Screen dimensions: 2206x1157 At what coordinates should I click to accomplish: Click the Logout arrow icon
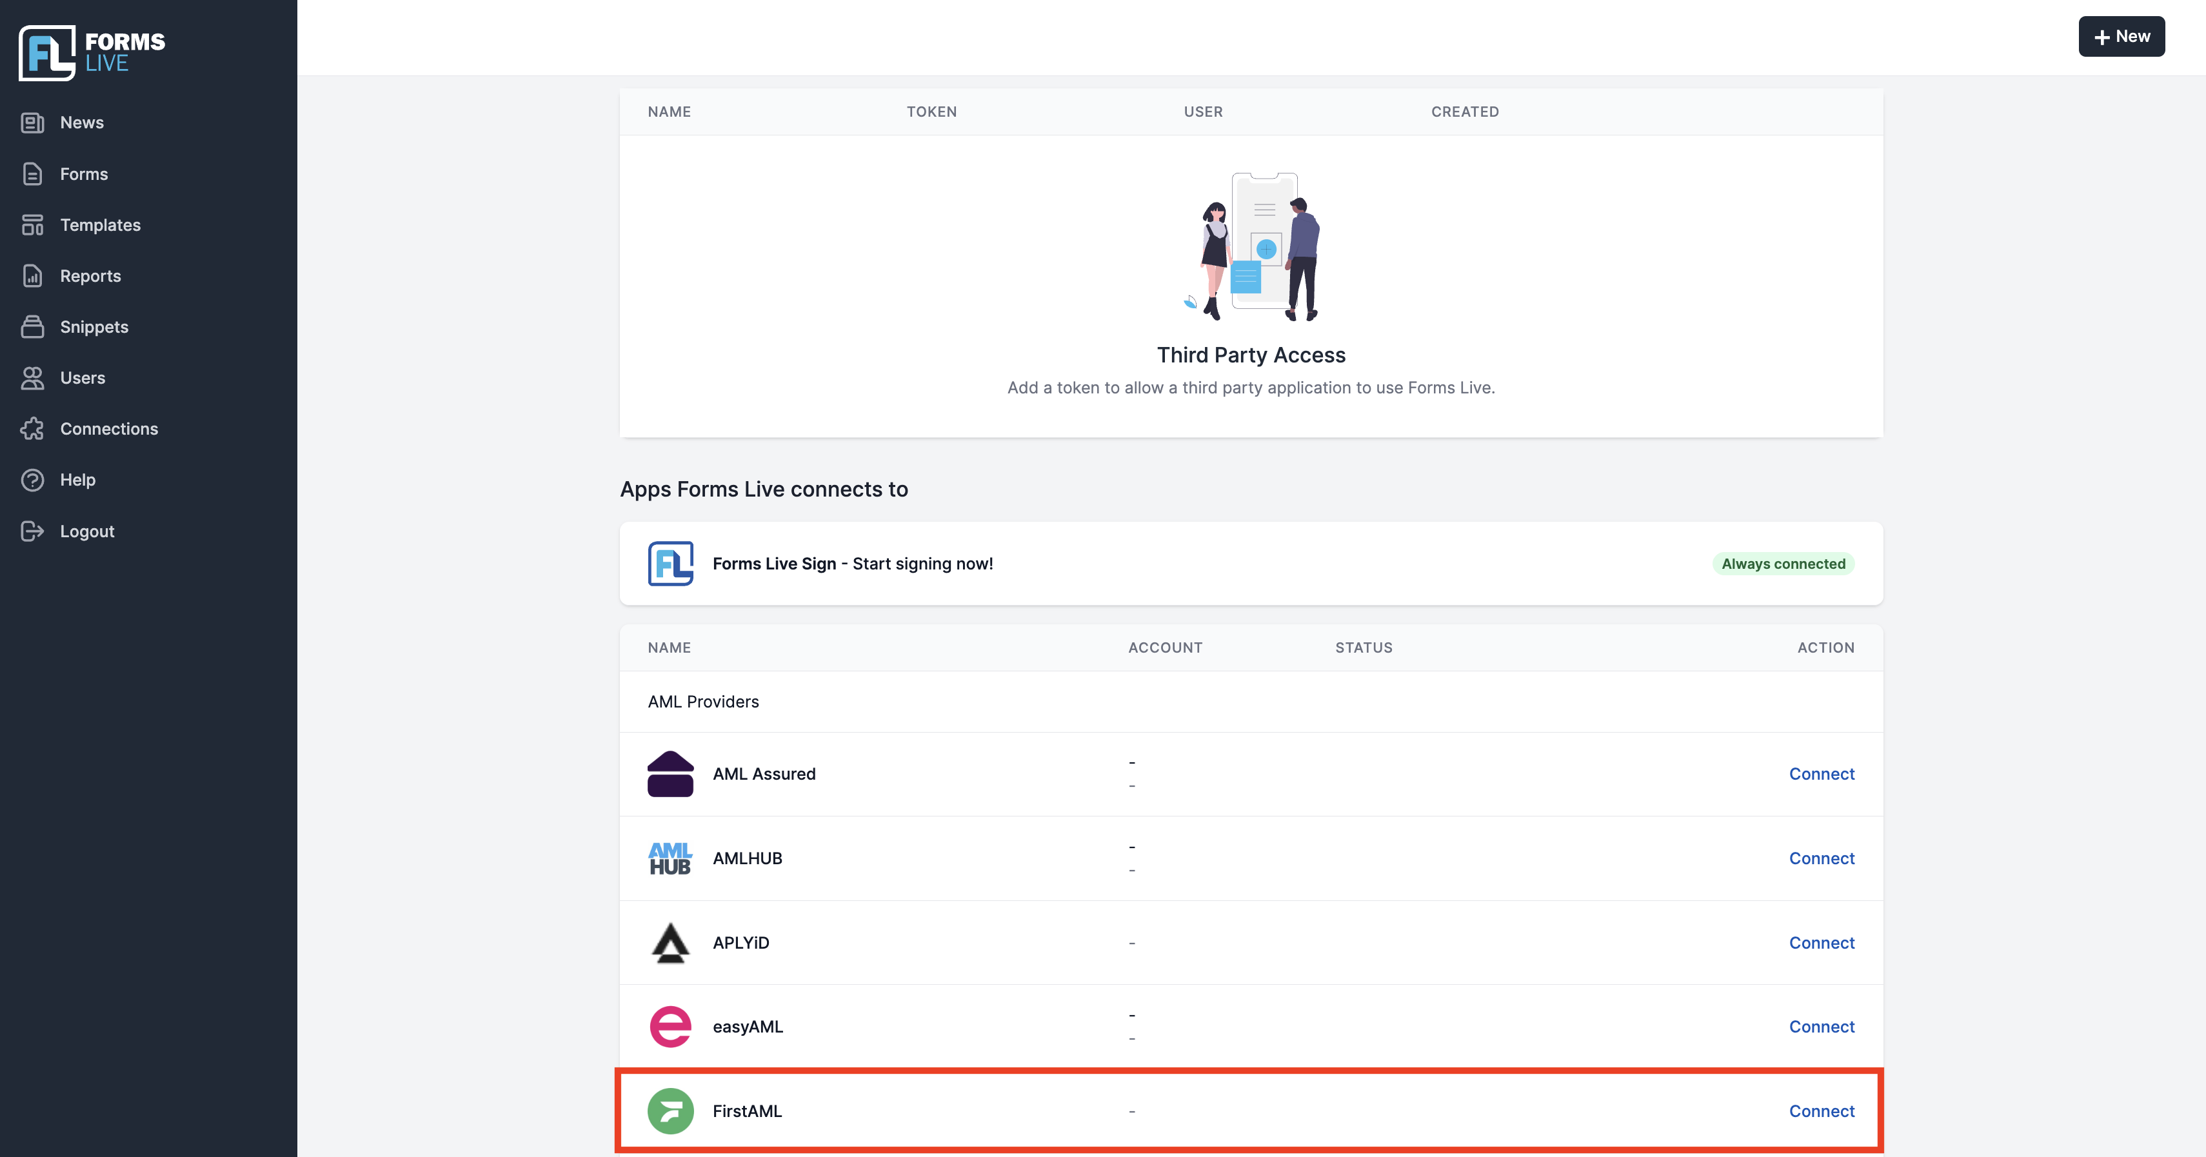(32, 531)
